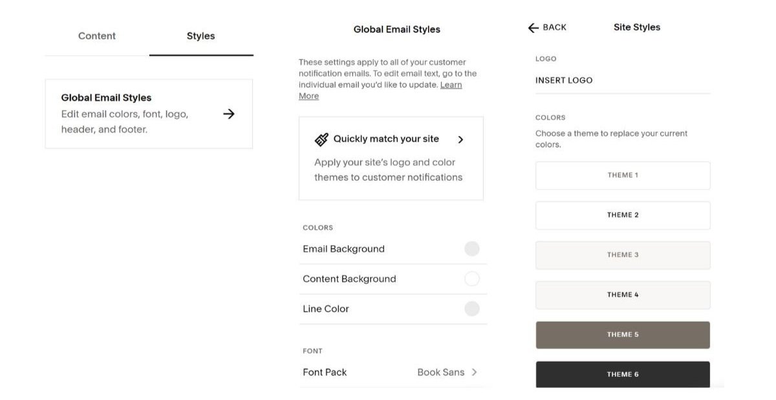Viewport: 776px width, 400px height.
Task: Select the Line Color swatch
Action: click(471, 308)
